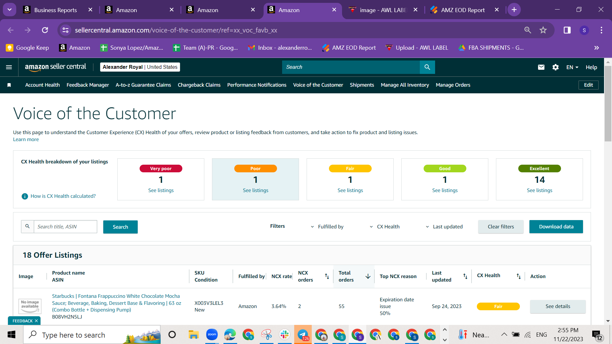Sort by Total orders down arrow
612x344 pixels.
tap(368, 276)
